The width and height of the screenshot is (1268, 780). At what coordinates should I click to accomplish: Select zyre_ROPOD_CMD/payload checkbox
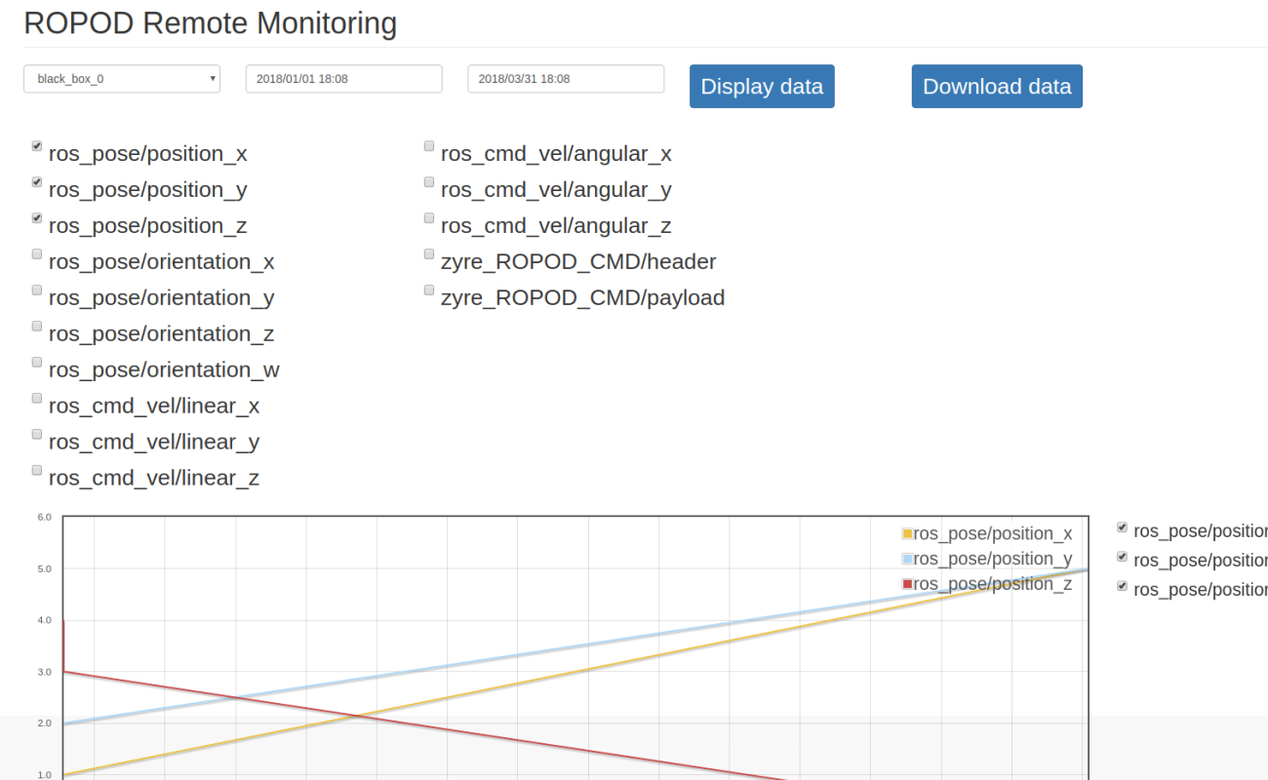[429, 291]
